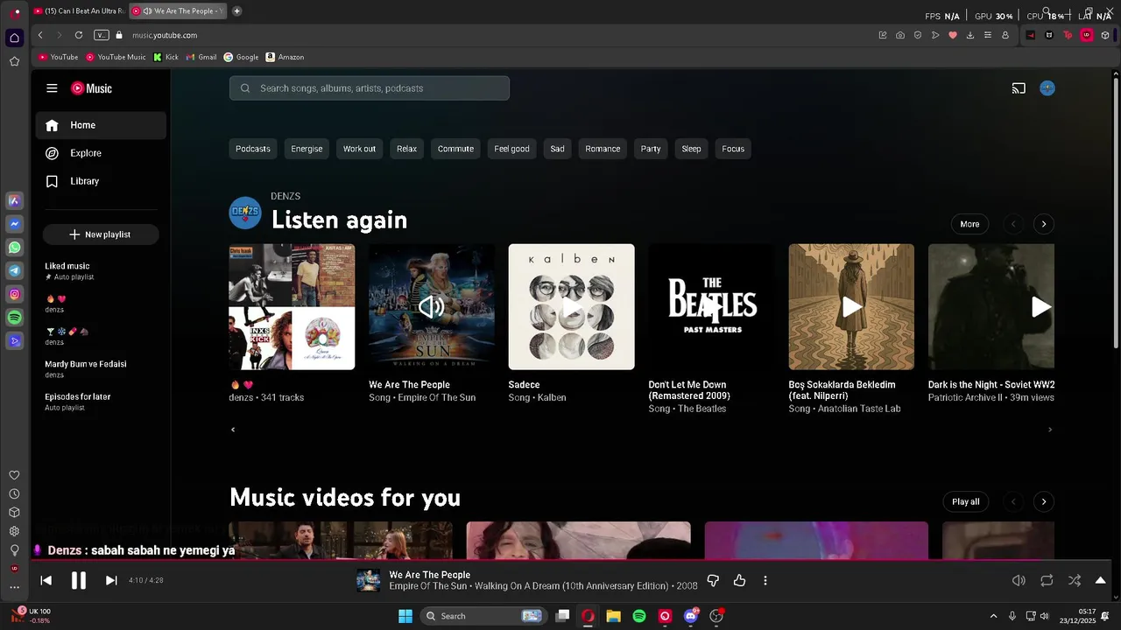Open Messenger in the browser sidebar
Viewport: 1121px width, 630px height.
click(x=14, y=224)
